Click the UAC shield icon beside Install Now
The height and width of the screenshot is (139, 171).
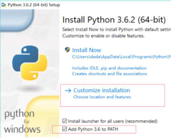(x=67, y=50)
